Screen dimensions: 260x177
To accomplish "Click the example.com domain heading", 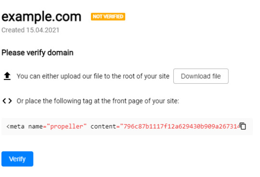I will 41,17.
